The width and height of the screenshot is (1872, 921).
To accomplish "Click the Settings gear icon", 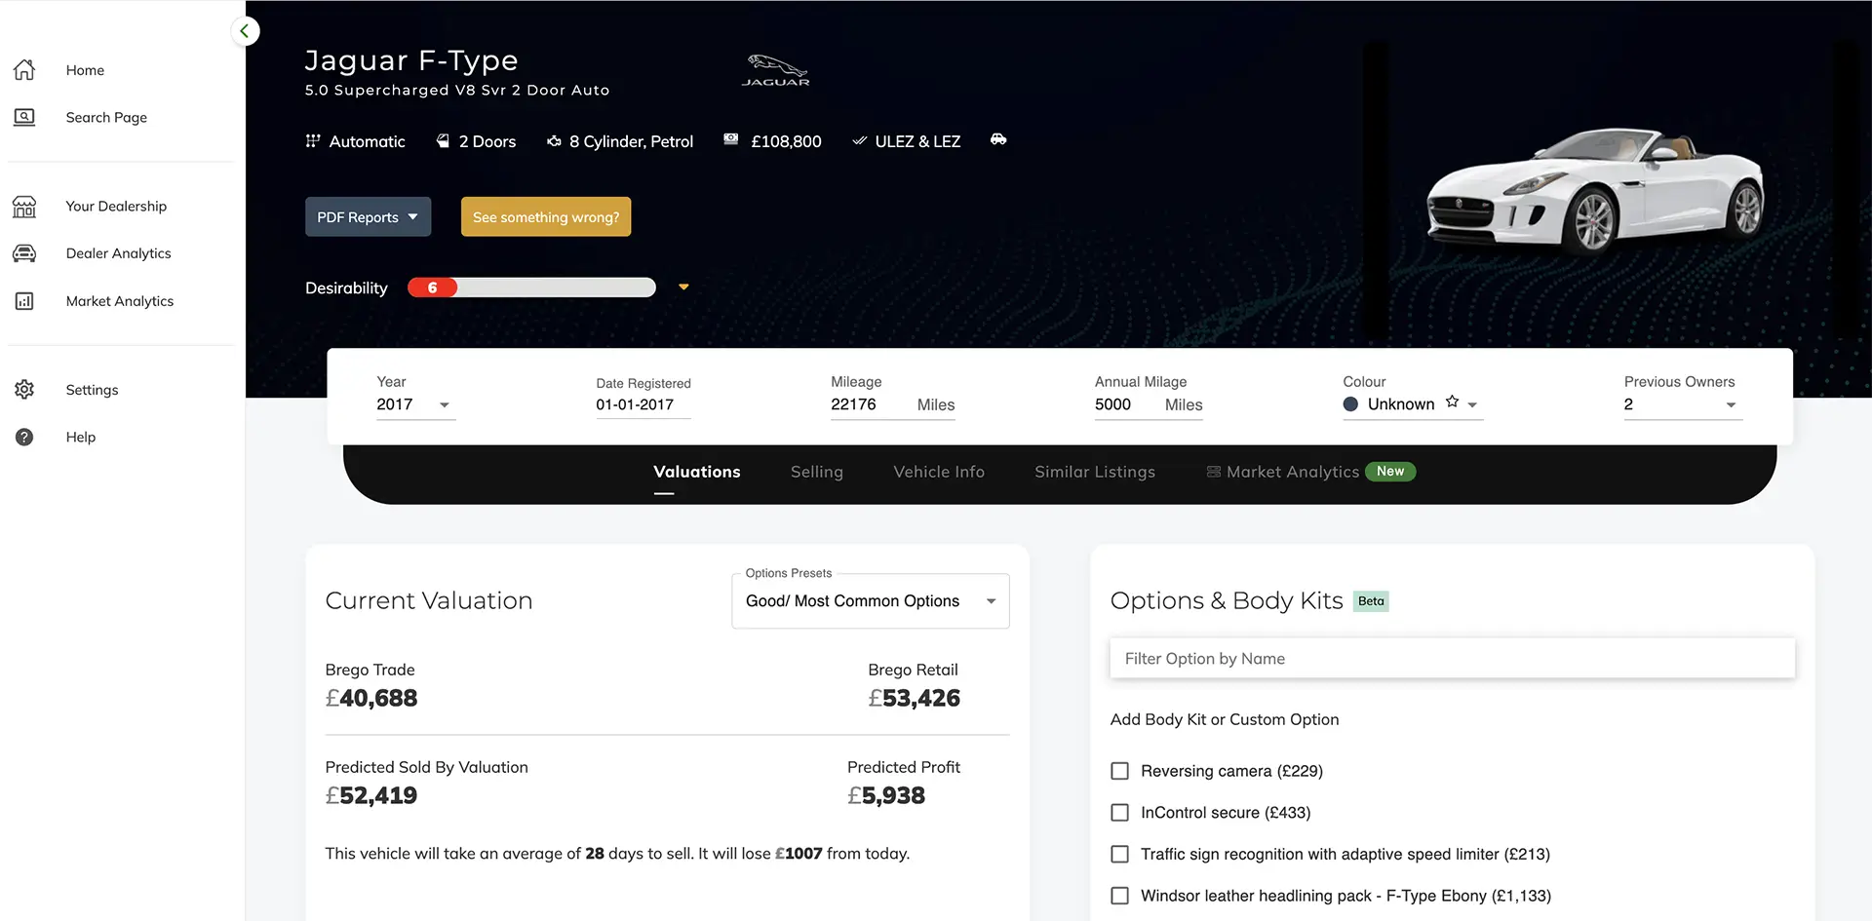I will pos(24,390).
